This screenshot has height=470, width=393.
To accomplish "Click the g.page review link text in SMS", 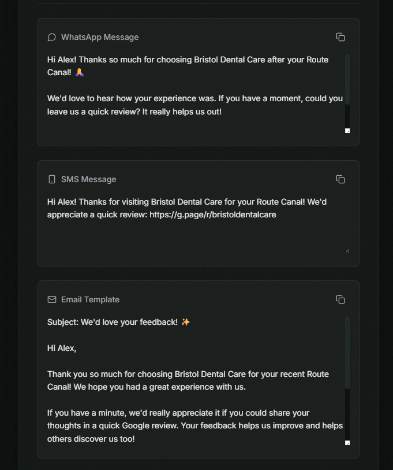I will 213,214.
